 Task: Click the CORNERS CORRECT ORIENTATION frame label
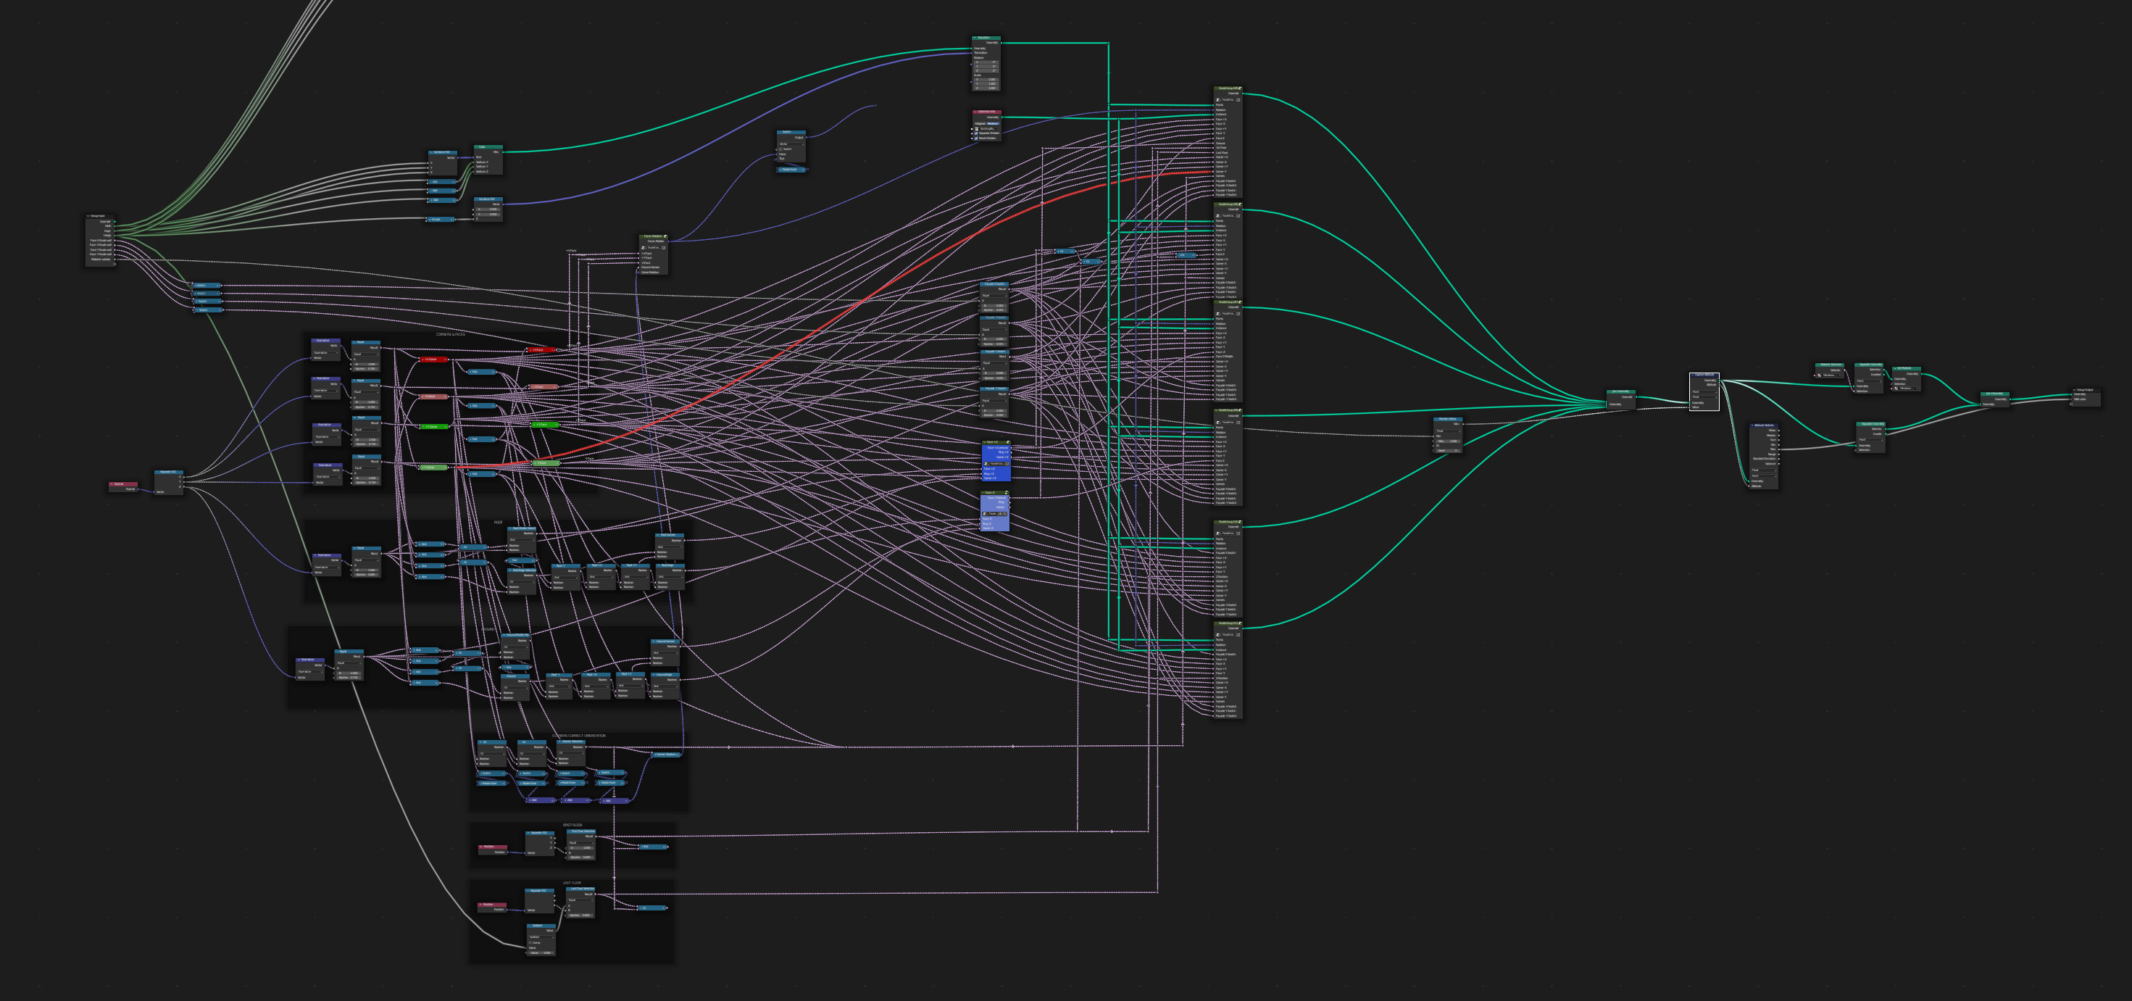coord(579,736)
